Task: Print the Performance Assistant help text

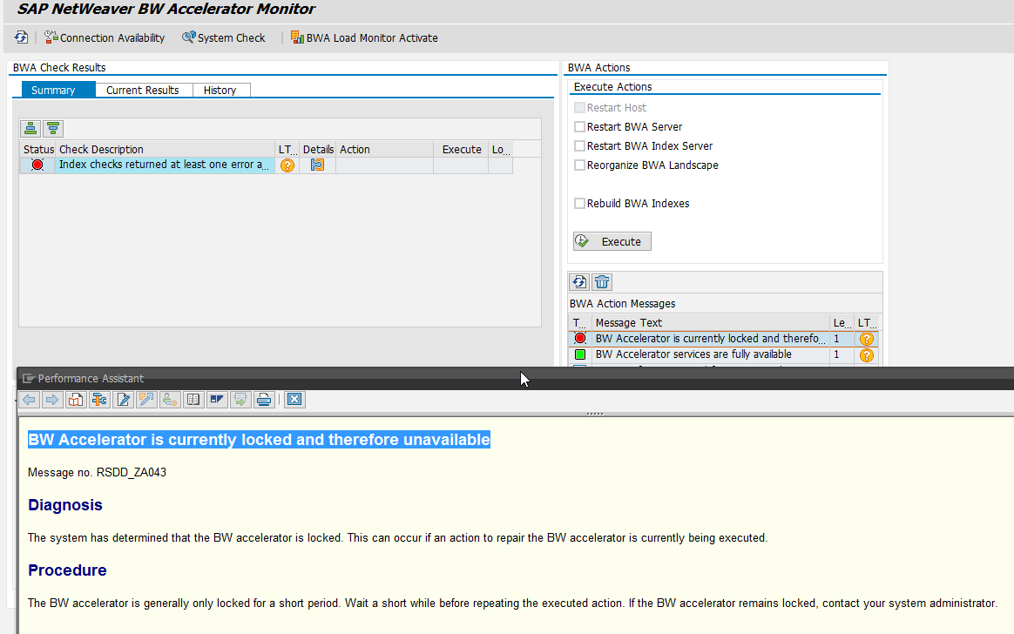Action: click(x=263, y=400)
